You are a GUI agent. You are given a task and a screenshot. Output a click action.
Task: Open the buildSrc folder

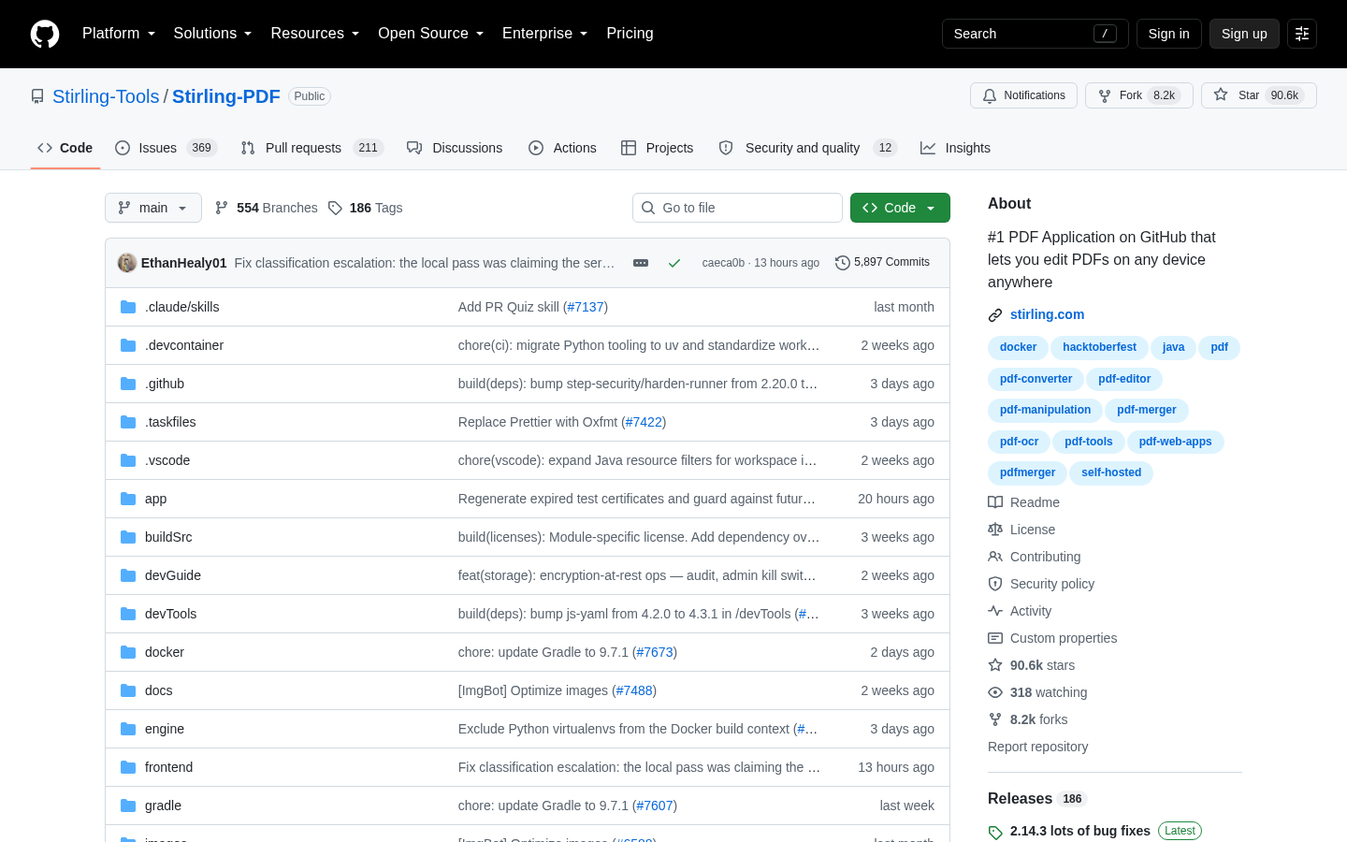[x=168, y=537]
